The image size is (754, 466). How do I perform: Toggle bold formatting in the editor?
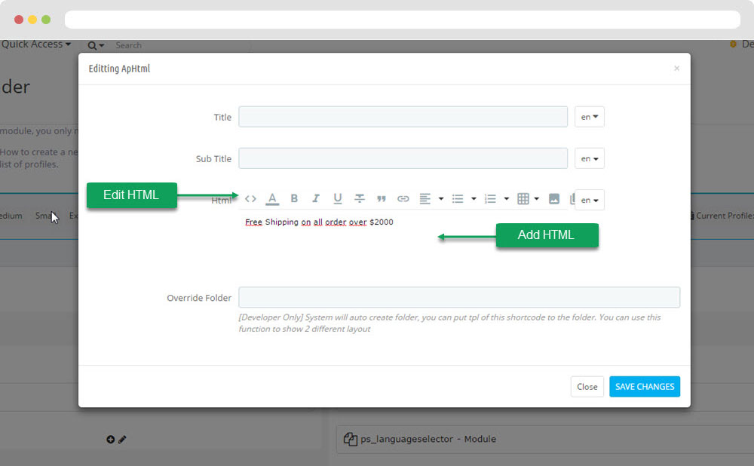[x=294, y=199]
